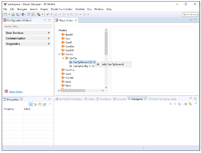Click the New wizard toolbar icon
The height and width of the screenshot is (153, 201).
coord(5,14)
